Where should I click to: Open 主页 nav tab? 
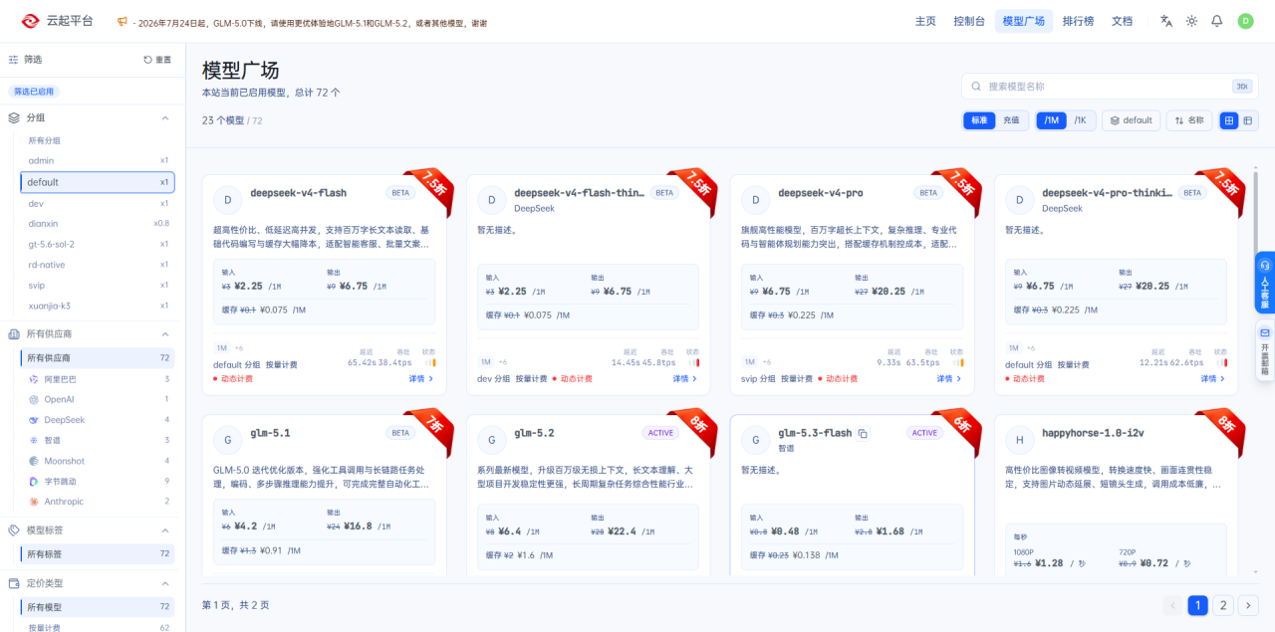point(925,21)
